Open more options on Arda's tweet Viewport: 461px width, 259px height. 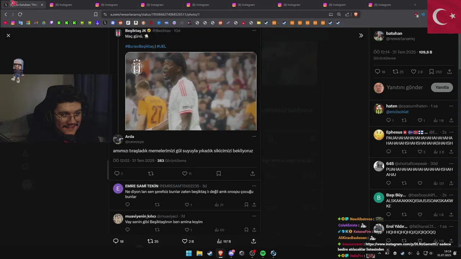tap(254, 137)
